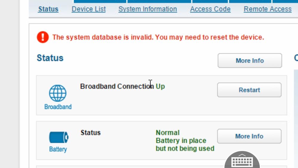The width and height of the screenshot is (298, 168).
Task: Click More Info beside the Status heading
Action: pyautogui.click(x=250, y=61)
